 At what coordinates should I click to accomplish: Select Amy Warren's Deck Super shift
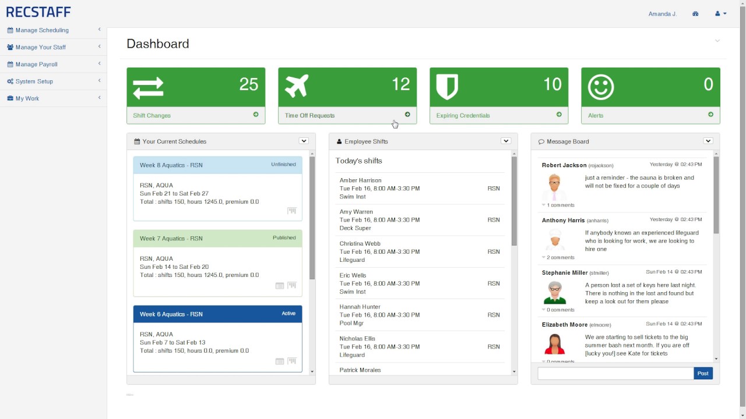point(420,220)
